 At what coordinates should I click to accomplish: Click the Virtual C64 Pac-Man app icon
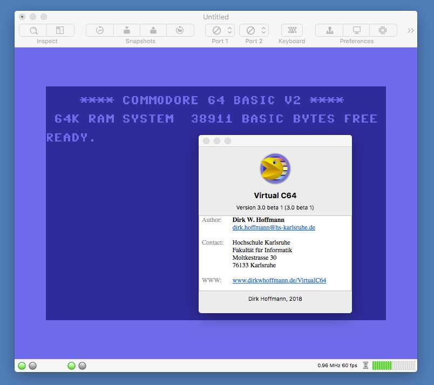pos(275,168)
